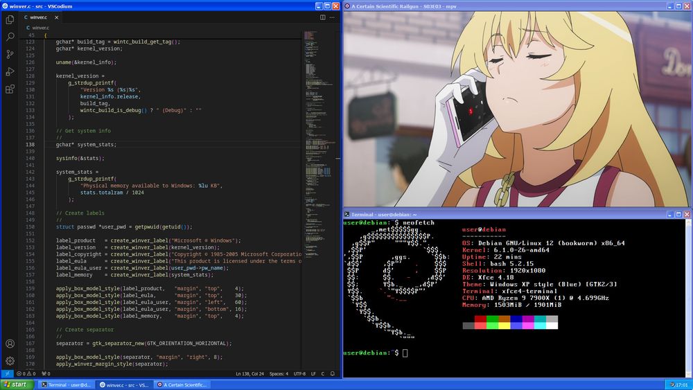693x390 pixels.
Task: Click the VSCodium title bar app icon
Action: (6, 6)
